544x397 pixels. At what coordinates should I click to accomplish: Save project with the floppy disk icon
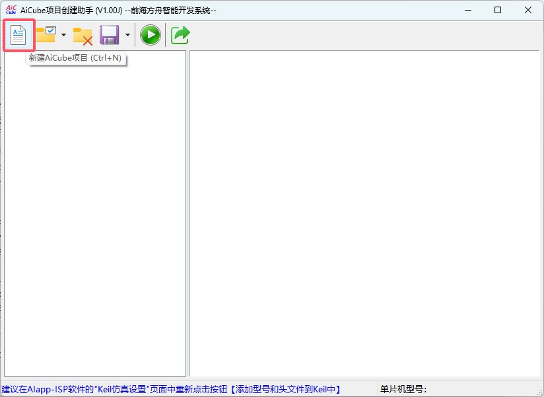110,35
